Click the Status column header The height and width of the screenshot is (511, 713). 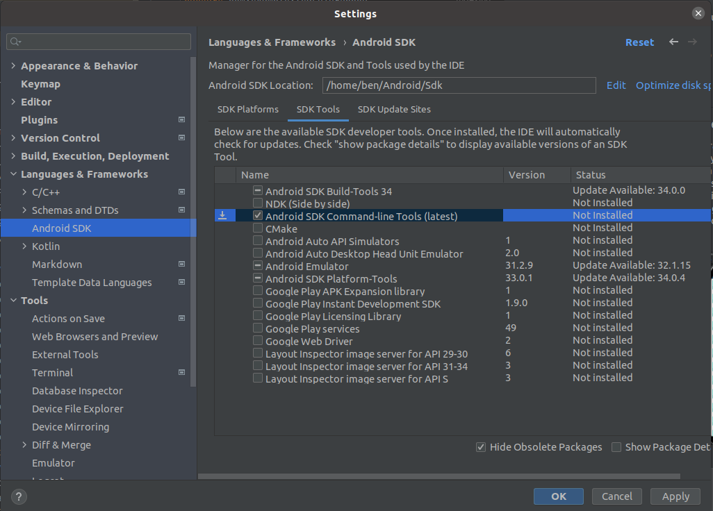(641, 175)
